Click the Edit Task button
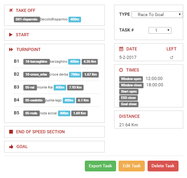The image size is (187, 178). tap(131, 166)
